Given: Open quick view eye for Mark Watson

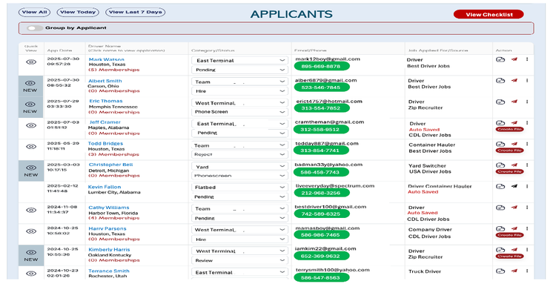Looking at the screenshot, I should [31, 62].
